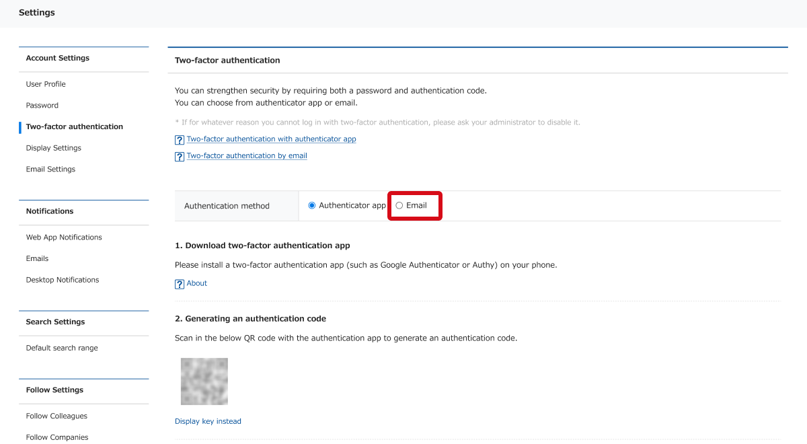Open Display Settings page
The image size is (807, 444).
point(54,148)
